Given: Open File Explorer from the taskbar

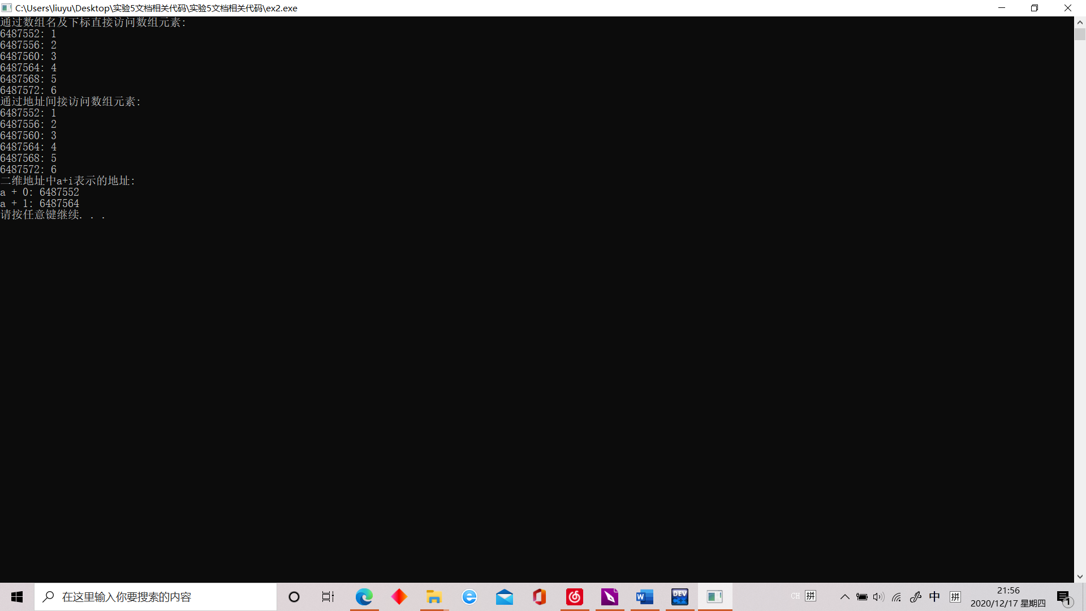Looking at the screenshot, I should 434,597.
